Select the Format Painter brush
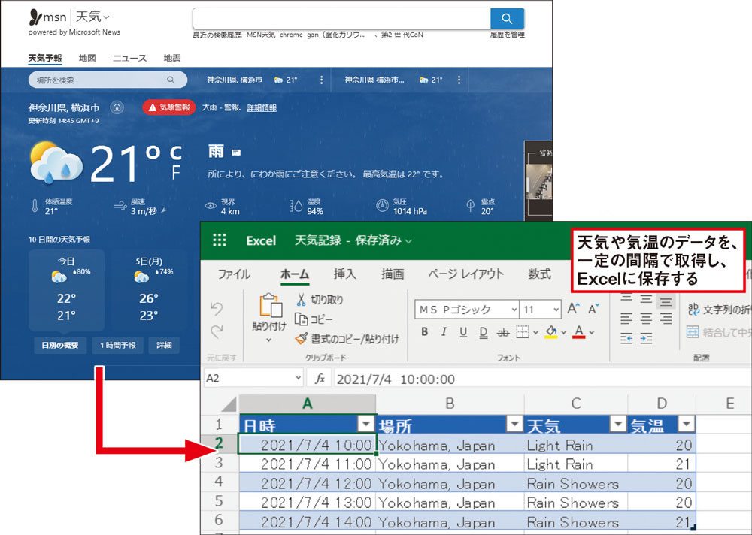This screenshot has height=535, width=752. (x=302, y=338)
